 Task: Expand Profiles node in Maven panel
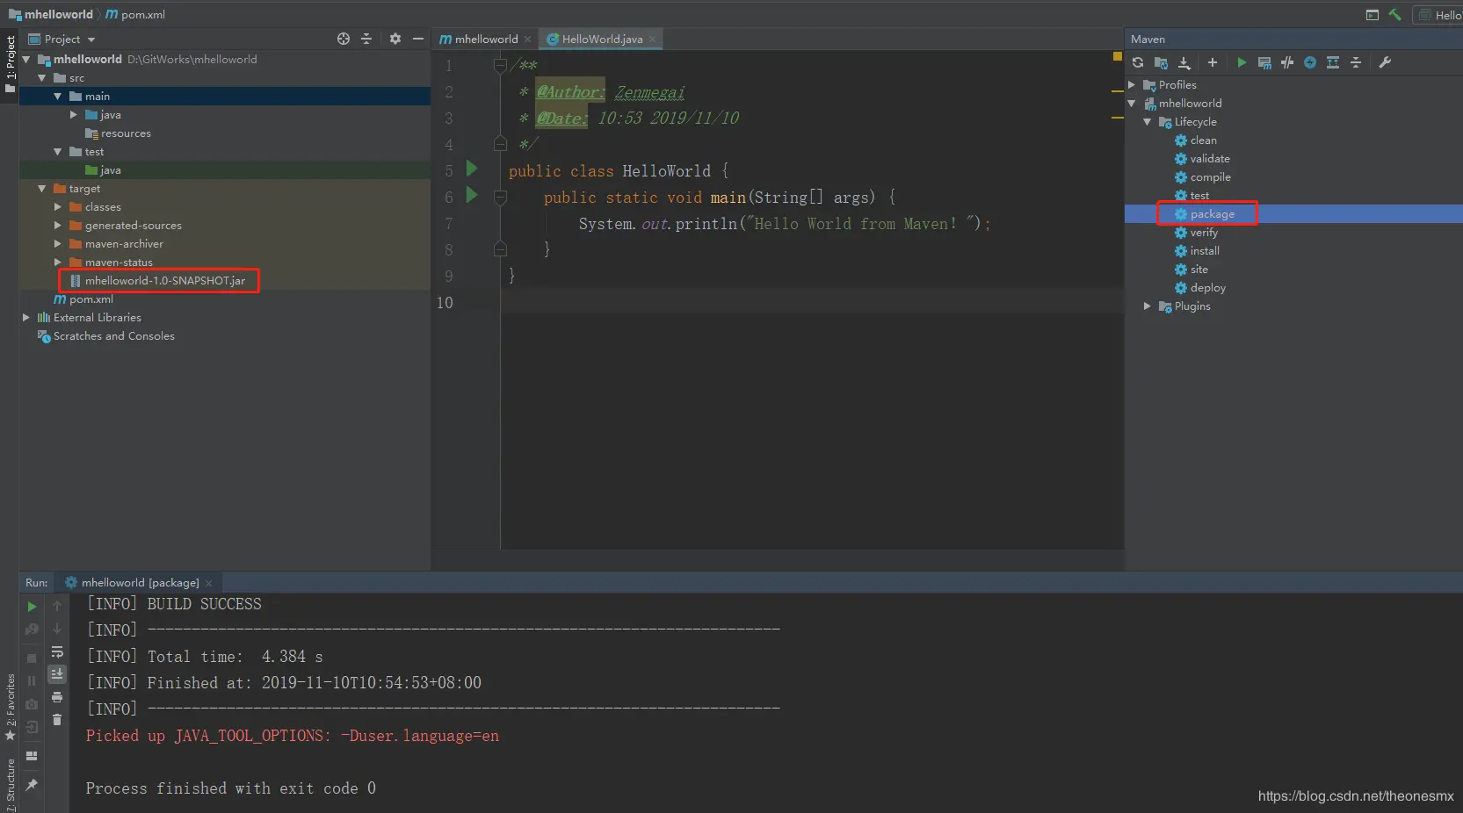[1132, 85]
